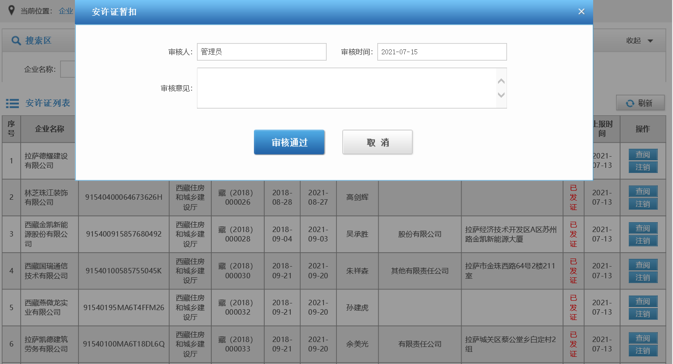Collapse search area via 收起 arrow

tap(650, 41)
